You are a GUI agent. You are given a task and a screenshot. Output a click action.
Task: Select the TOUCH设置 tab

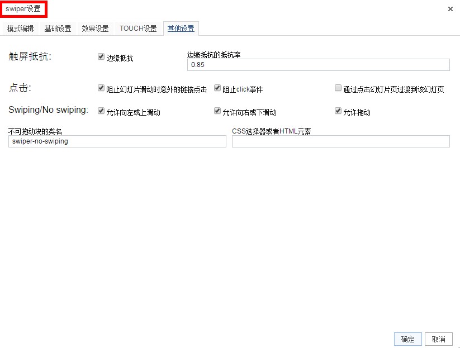[138, 28]
